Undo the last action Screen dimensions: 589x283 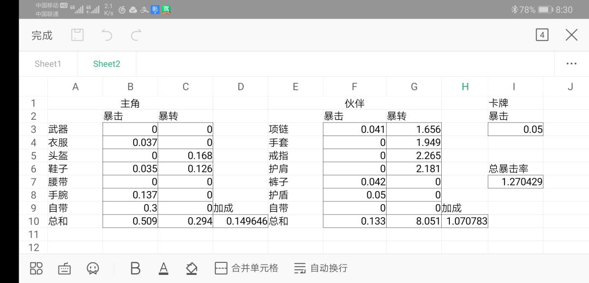coord(107,35)
